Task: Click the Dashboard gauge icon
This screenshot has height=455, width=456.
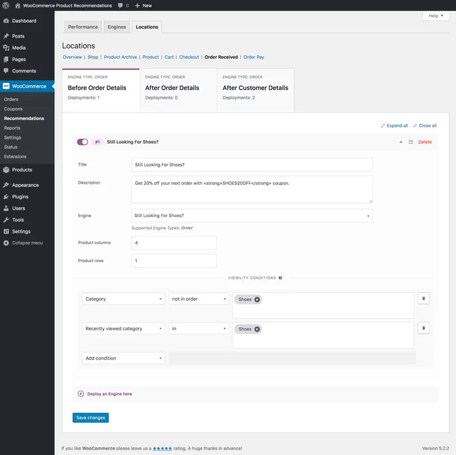Action: coord(6,21)
